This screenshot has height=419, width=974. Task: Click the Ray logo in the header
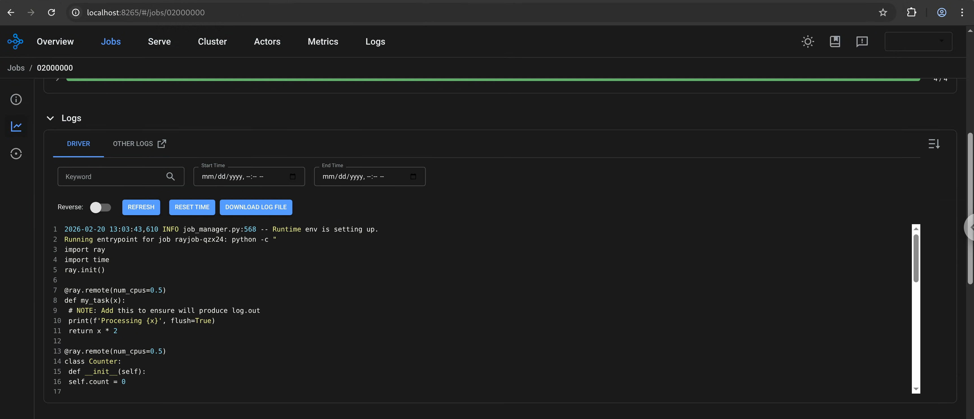coord(15,41)
